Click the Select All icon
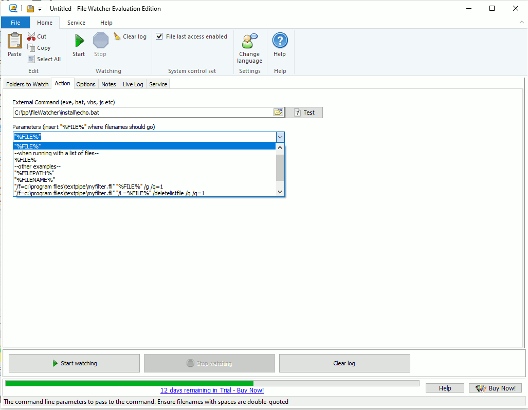The image size is (528, 410). [x=32, y=59]
